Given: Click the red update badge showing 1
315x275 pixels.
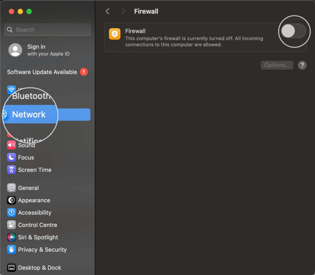Looking at the screenshot, I should coord(84,72).
